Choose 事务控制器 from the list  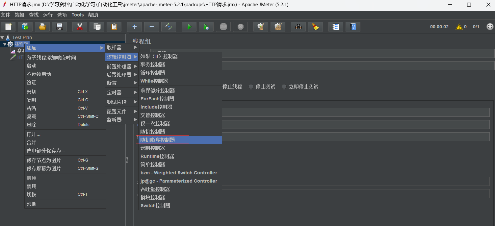pos(180,64)
